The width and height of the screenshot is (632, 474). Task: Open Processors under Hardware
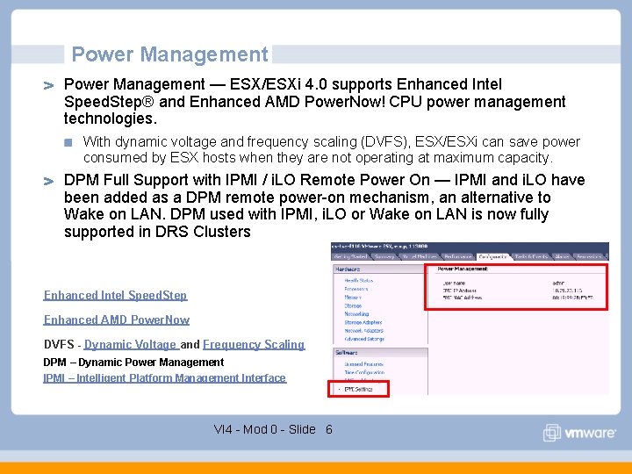(355, 289)
